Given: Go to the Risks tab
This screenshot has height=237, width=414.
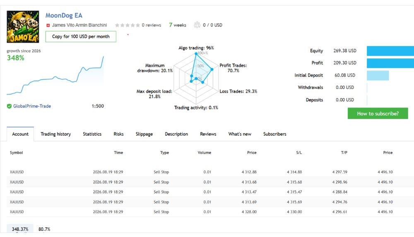Looking at the screenshot, I should [118, 134].
